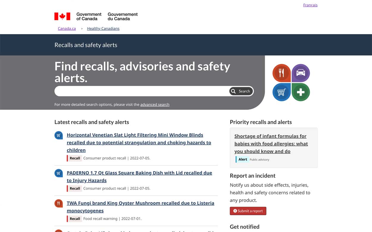The width and height of the screenshot is (372, 232).
Task: Click 'Food recall warning | 2022-07-01.' text
Action: (x=112, y=219)
